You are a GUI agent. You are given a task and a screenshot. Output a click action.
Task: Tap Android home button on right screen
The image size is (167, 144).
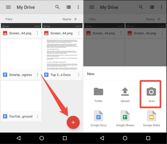coord(125,138)
